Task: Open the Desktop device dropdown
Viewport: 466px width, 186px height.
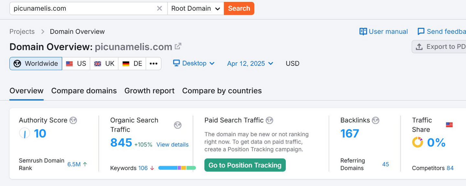Action: coord(194,63)
